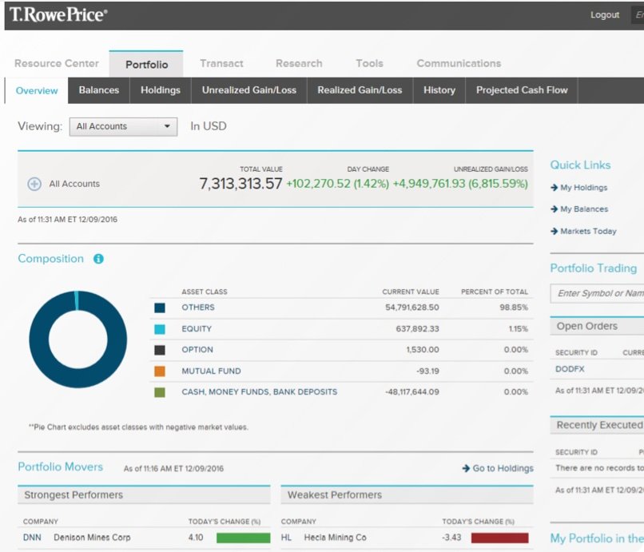644x552 pixels.
Task: Switch to the Holdings sub-tab
Action: click(161, 90)
